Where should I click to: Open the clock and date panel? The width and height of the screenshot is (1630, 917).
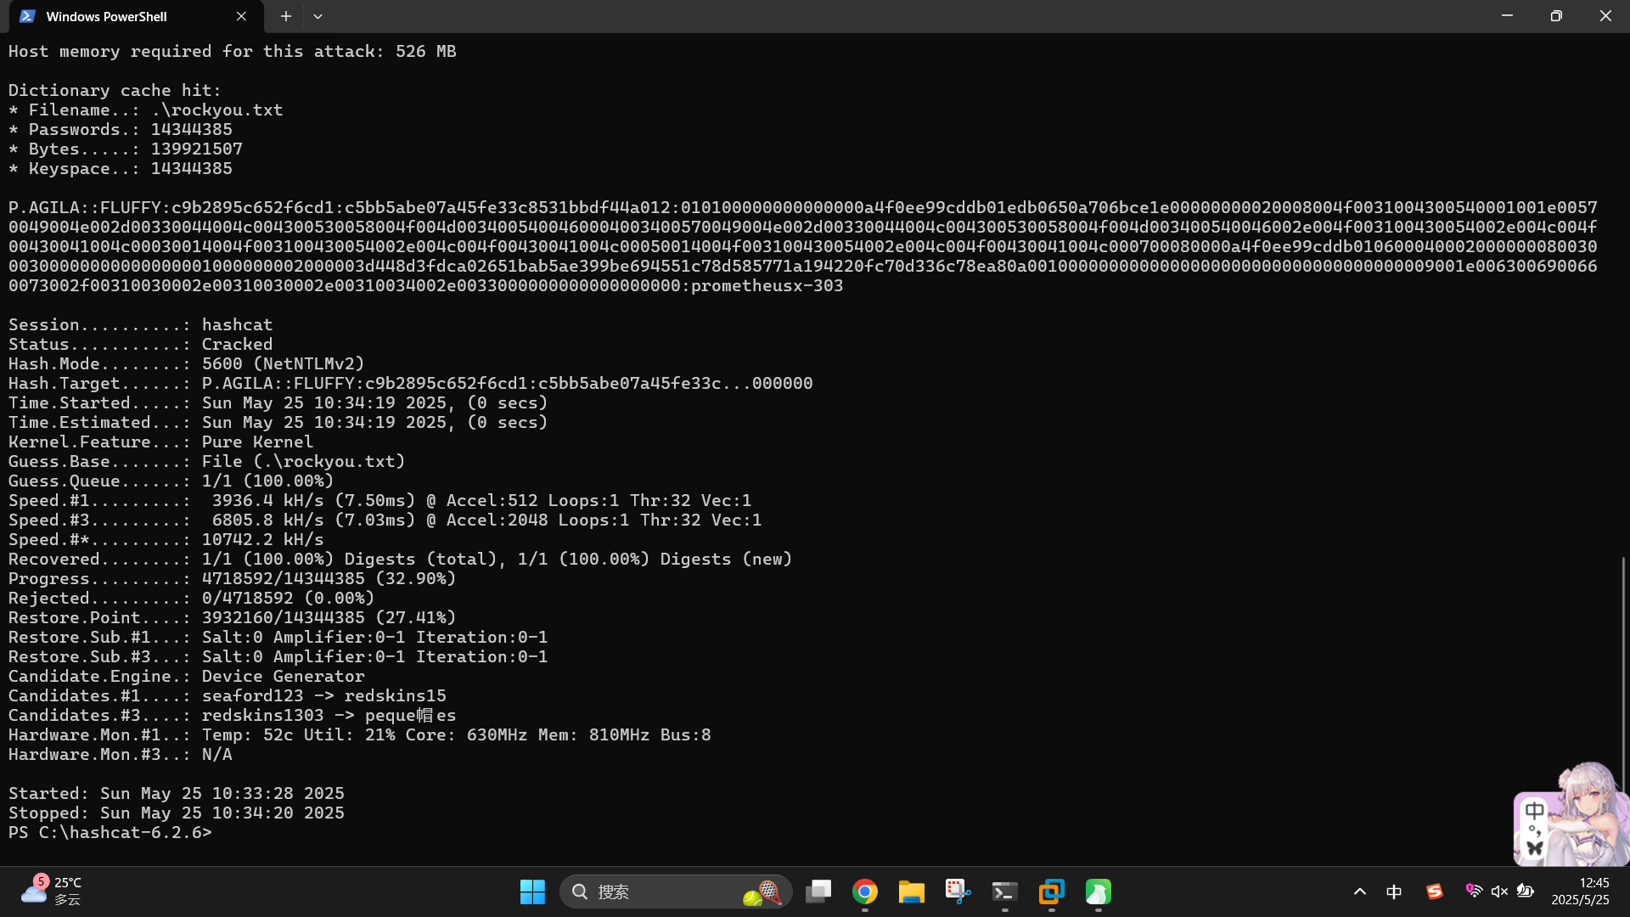pos(1580,892)
